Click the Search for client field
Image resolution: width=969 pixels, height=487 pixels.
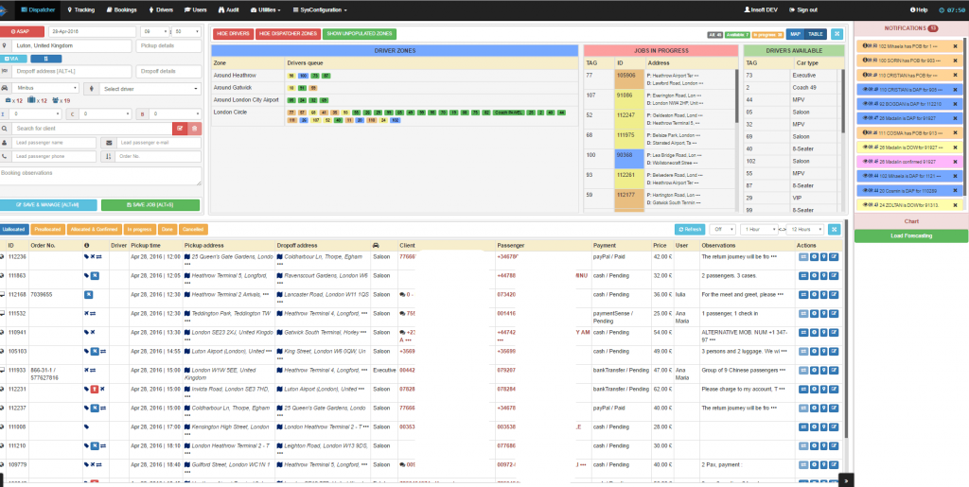point(92,129)
